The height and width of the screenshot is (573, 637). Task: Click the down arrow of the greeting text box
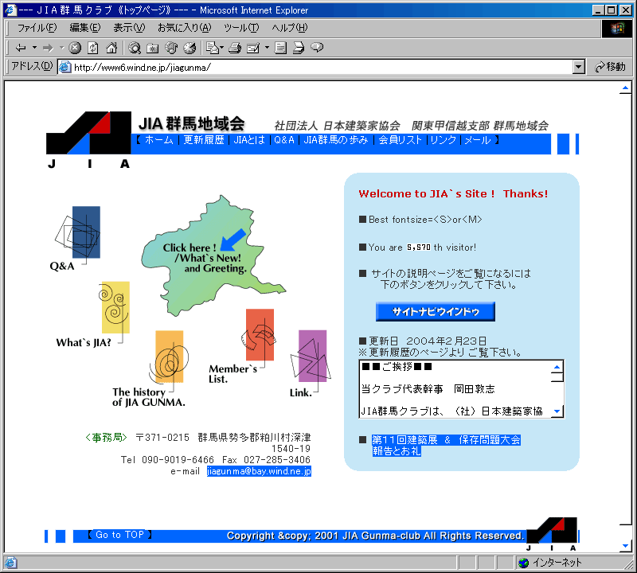(x=557, y=411)
